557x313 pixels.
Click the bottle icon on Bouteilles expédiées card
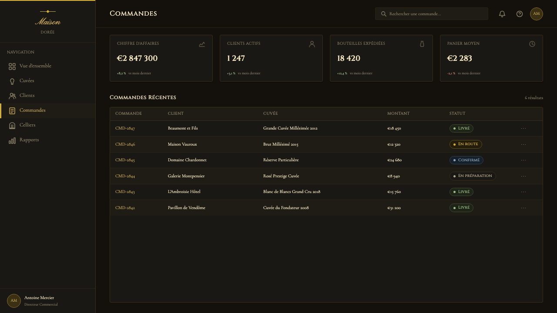point(422,44)
